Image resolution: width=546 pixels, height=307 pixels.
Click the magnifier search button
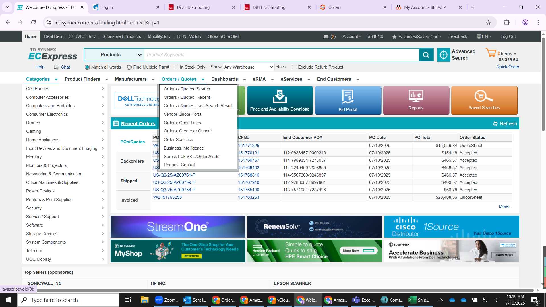426,55
